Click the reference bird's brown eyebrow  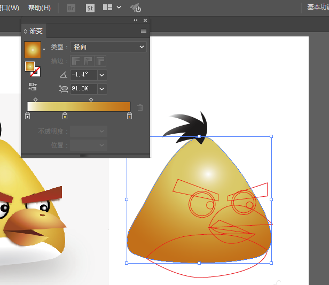(42, 195)
